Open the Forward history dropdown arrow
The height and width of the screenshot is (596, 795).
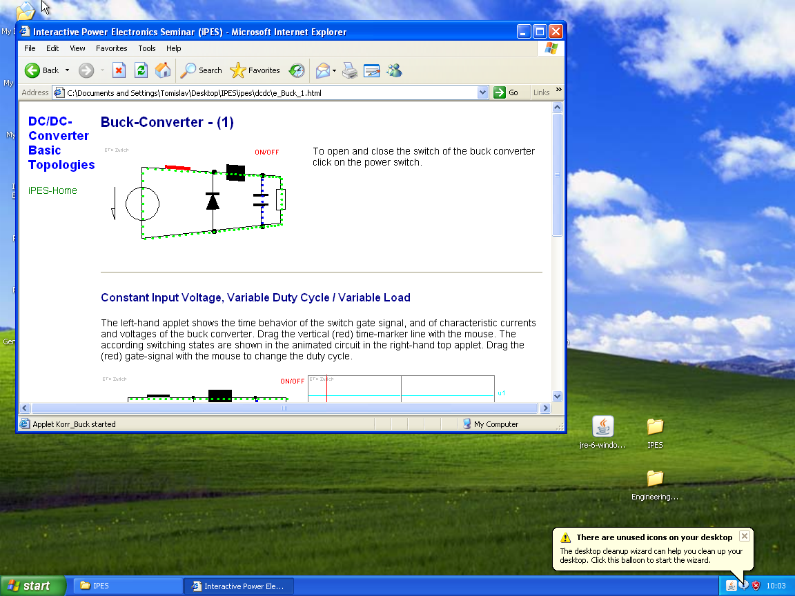point(102,70)
